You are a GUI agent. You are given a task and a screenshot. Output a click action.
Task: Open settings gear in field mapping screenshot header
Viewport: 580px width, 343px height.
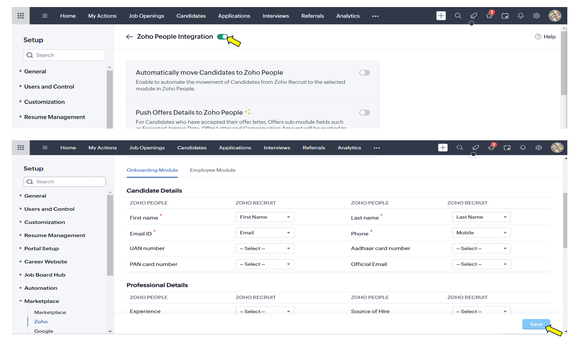(539, 147)
